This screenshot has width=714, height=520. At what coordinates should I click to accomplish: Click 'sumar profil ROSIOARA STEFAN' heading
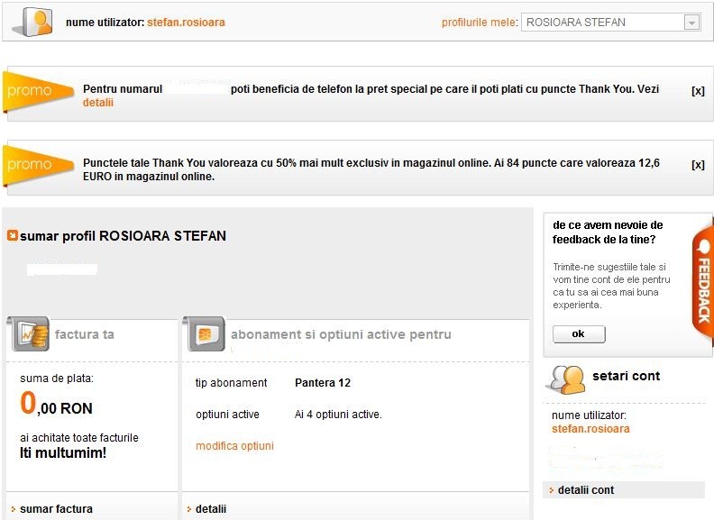click(123, 236)
